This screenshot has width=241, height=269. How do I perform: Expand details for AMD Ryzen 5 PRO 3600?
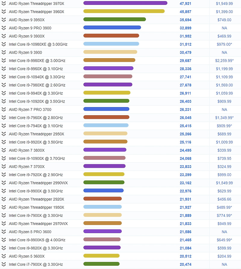4,231
